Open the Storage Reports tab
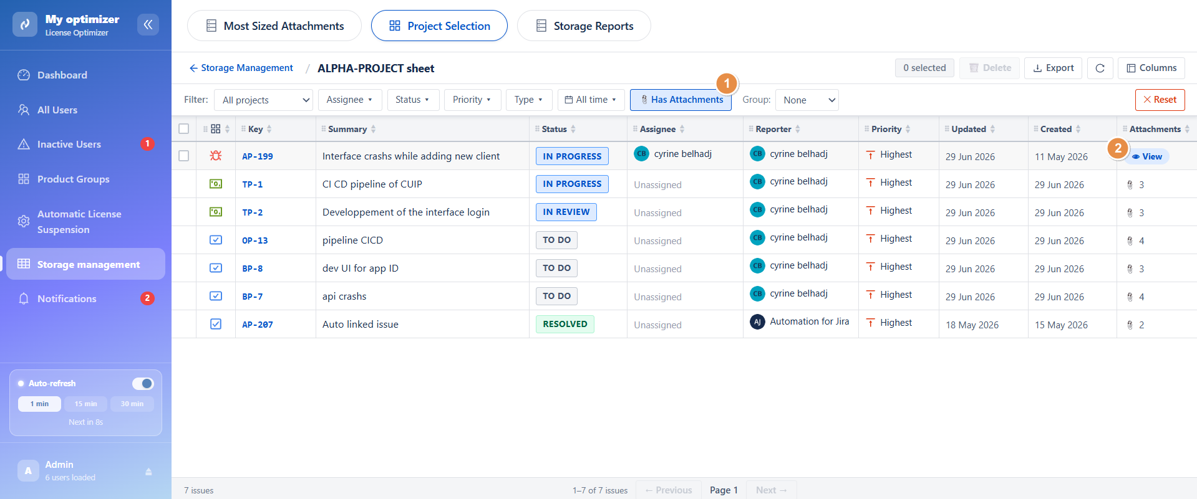Screen dimensions: 1197x499 tap(584, 26)
